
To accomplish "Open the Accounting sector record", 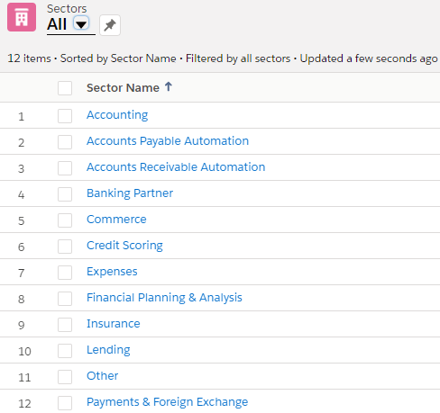I will click(x=117, y=115).
